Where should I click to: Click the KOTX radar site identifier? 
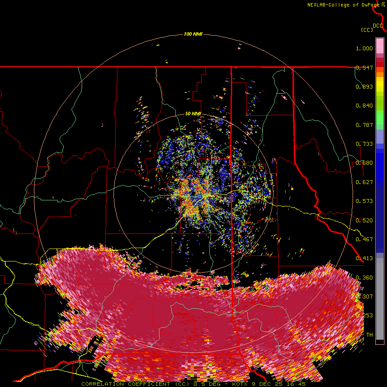(240, 384)
